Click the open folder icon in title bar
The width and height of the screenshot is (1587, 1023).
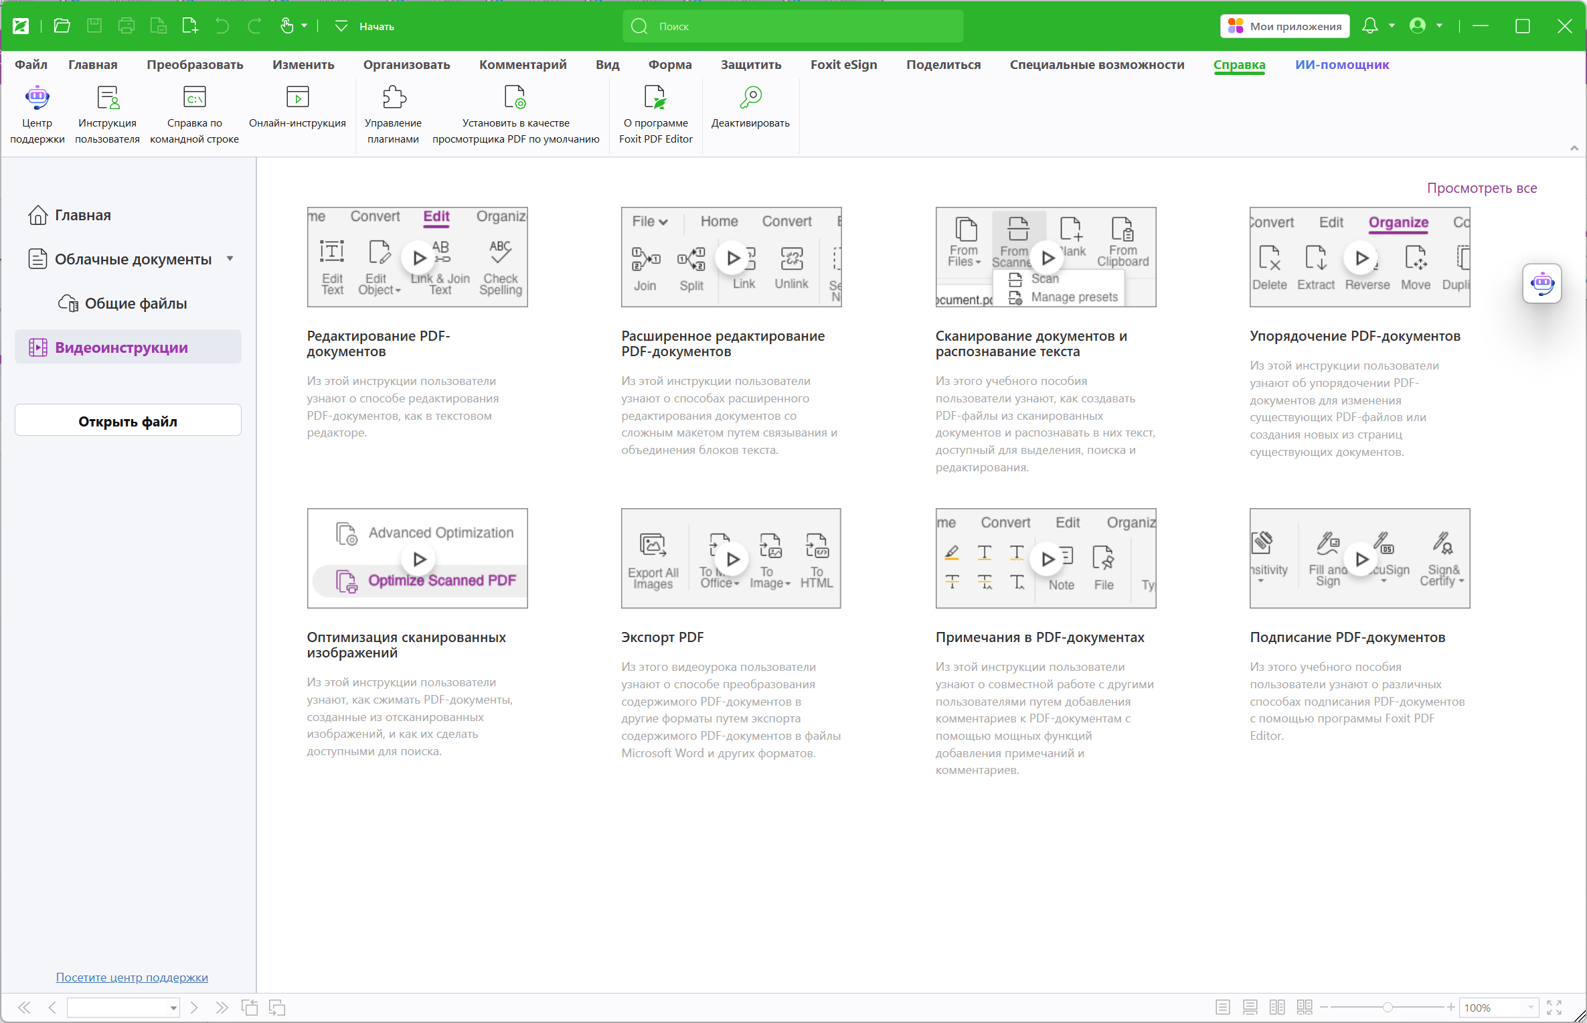(x=62, y=26)
